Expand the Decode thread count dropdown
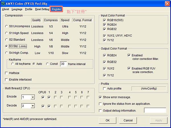 pos(32,106)
